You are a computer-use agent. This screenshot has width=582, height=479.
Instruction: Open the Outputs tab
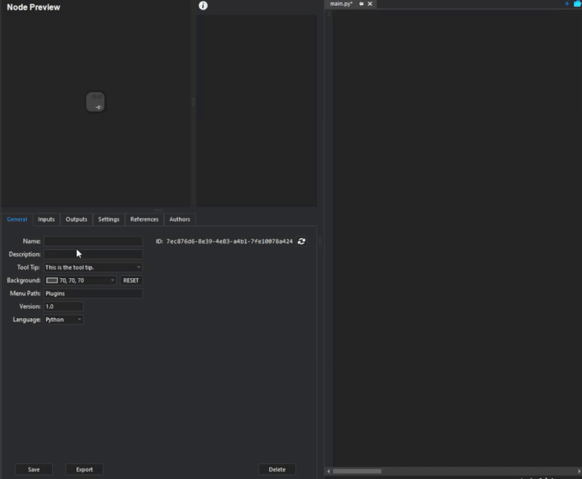coord(77,219)
